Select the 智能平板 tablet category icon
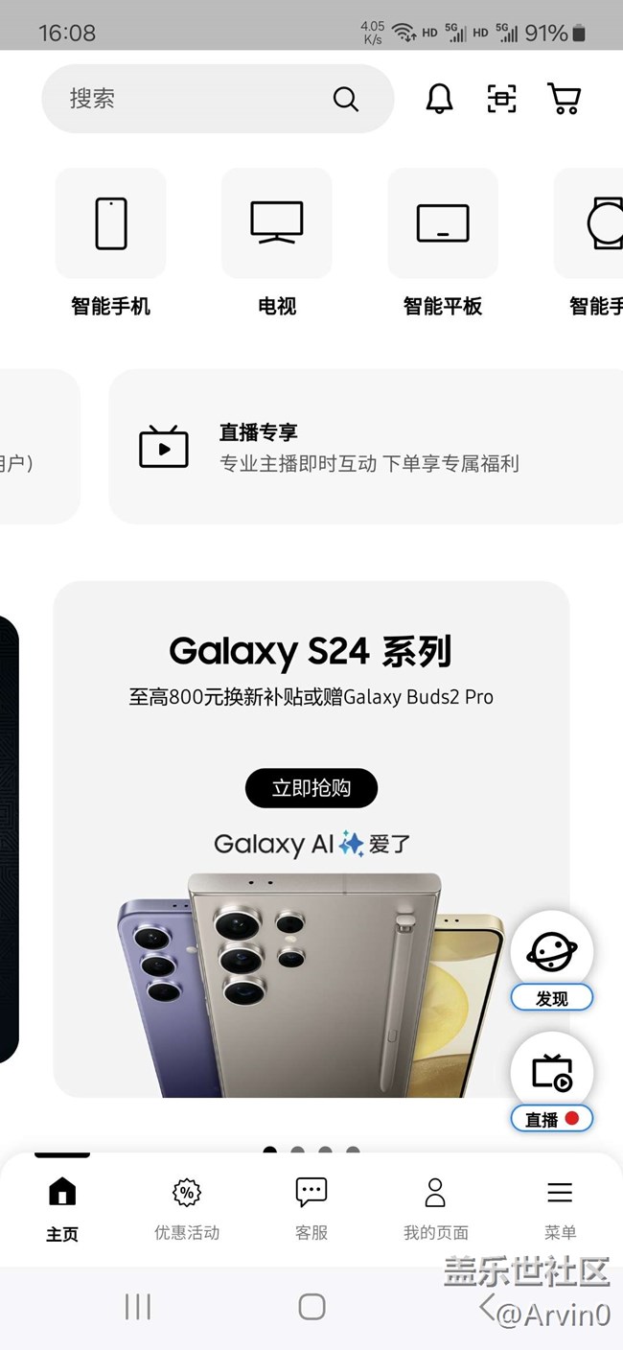 [443, 223]
